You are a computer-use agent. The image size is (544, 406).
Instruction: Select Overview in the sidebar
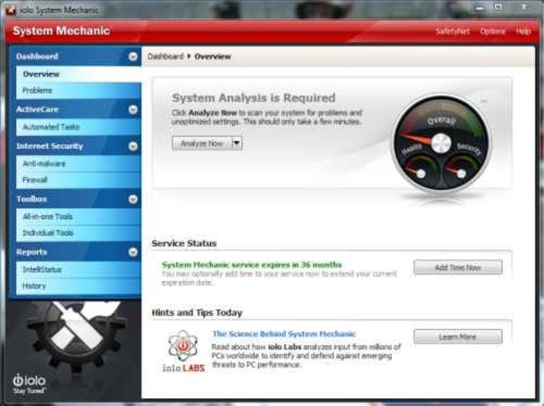click(78, 74)
